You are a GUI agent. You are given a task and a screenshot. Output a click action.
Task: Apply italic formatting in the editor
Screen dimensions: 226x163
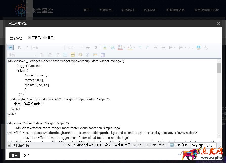click(27, 47)
